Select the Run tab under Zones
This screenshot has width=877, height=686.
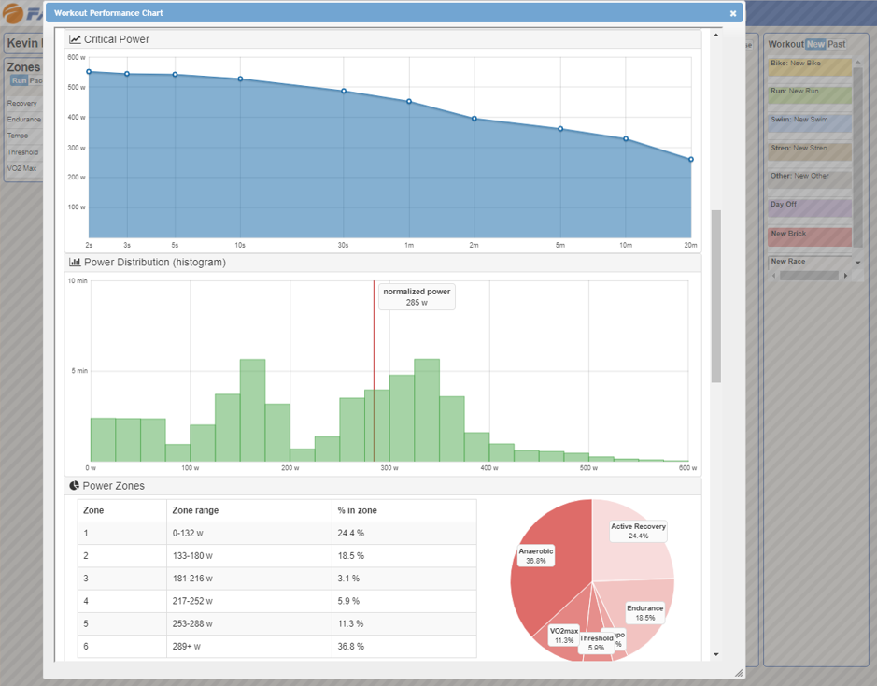click(19, 81)
